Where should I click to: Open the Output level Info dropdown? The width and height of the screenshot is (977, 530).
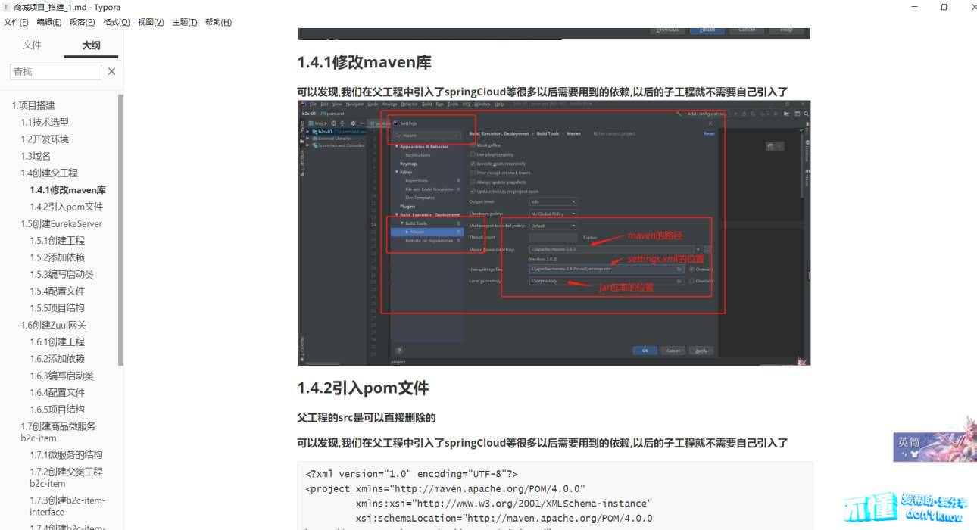(553, 202)
